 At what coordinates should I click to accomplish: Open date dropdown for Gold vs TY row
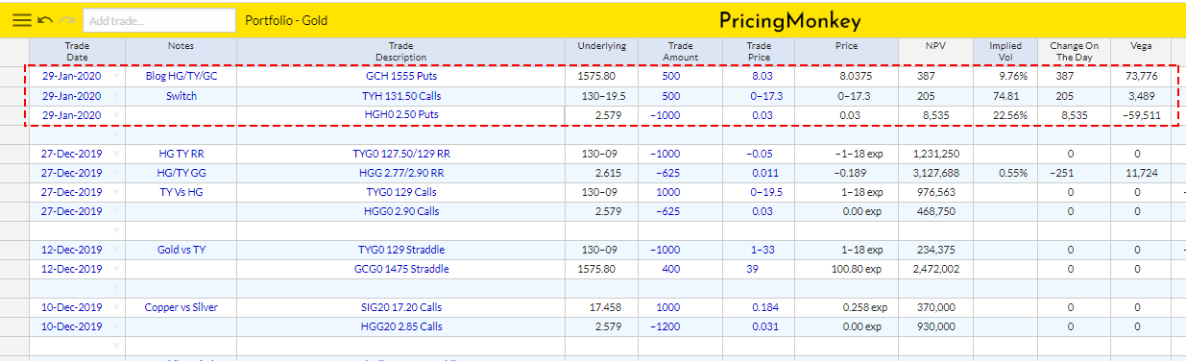point(117,250)
